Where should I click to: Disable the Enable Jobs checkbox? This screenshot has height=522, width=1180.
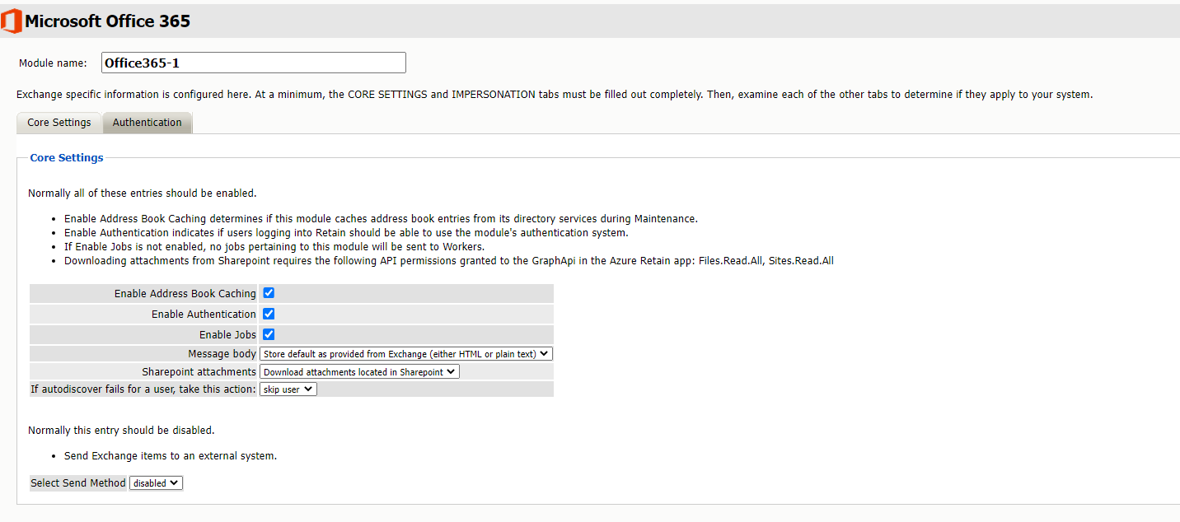point(269,334)
